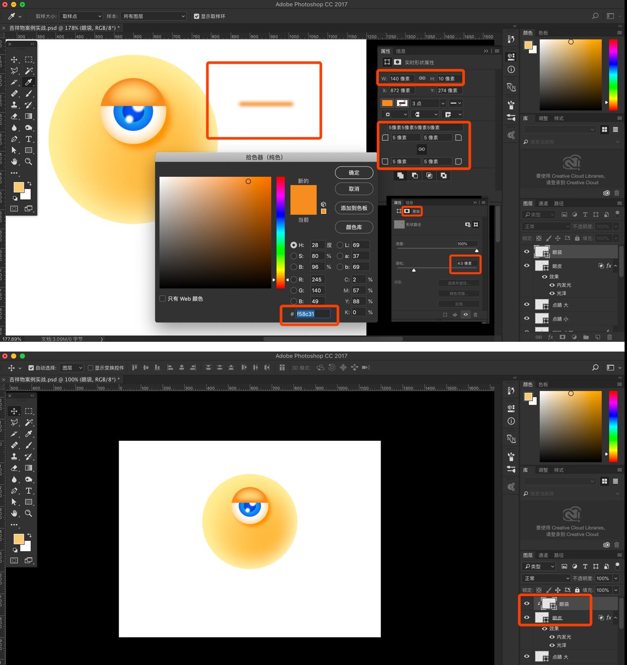
Task: Open the 正常 blend mode dropdown in 100% window
Action: click(x=546, y=578)
